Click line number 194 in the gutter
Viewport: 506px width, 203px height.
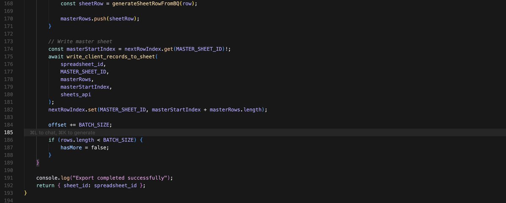[x=8, y=200]
